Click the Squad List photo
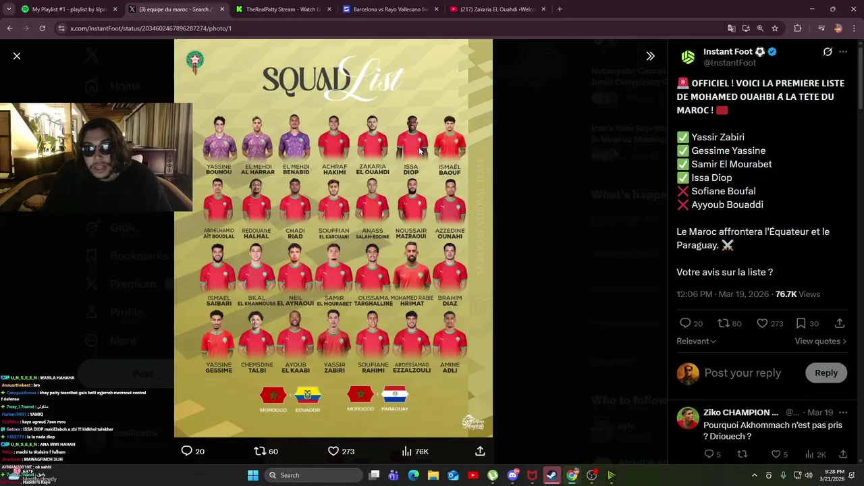864x486 pixels. point(333,238)
